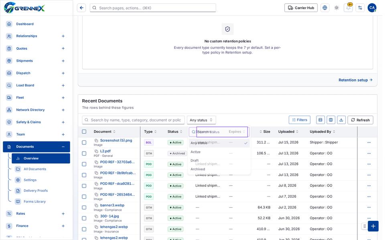Expand the Relationships sidebar section
This screenshot has width=385, height=240.
point(63,36)
